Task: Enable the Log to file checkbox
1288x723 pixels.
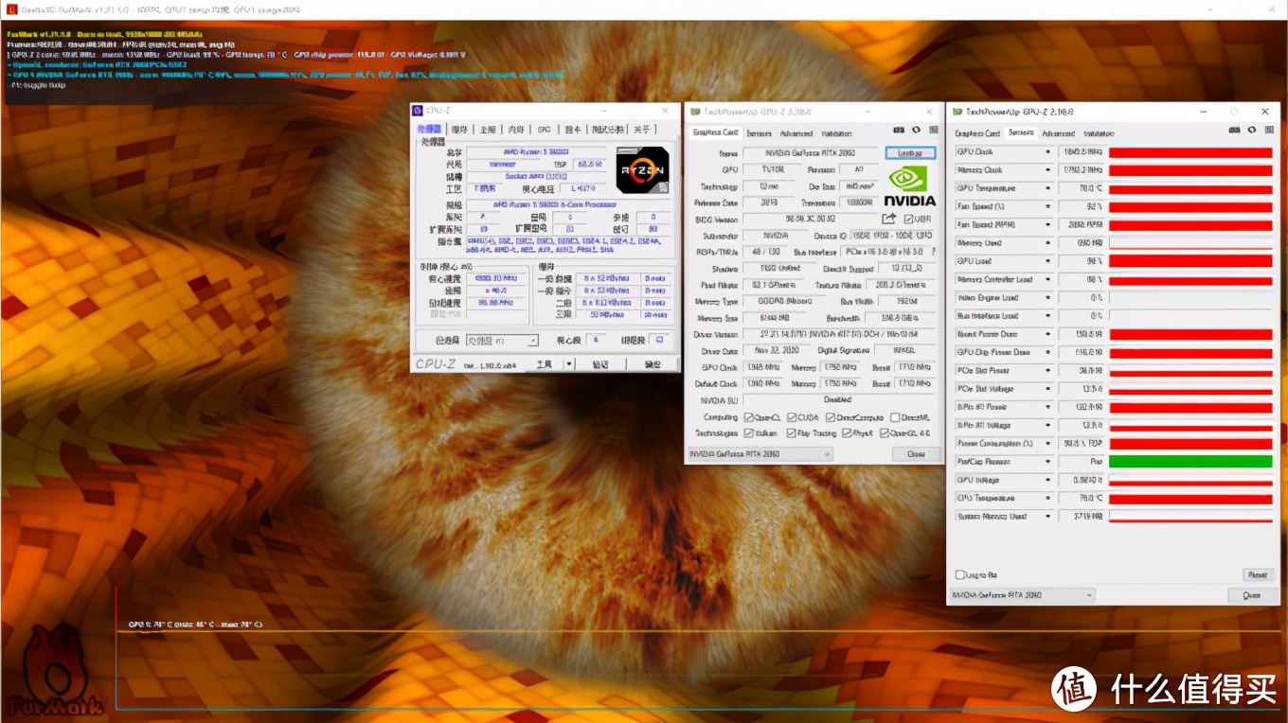Action: point(960,574)
